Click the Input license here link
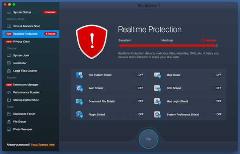This screenshot has height=154, width=240. pos(43,145)
